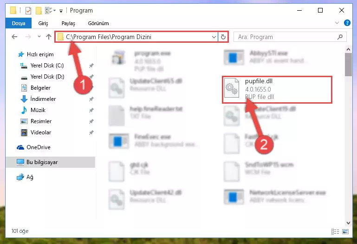Open İndirmeler folder in sidebar

(43, 99)
